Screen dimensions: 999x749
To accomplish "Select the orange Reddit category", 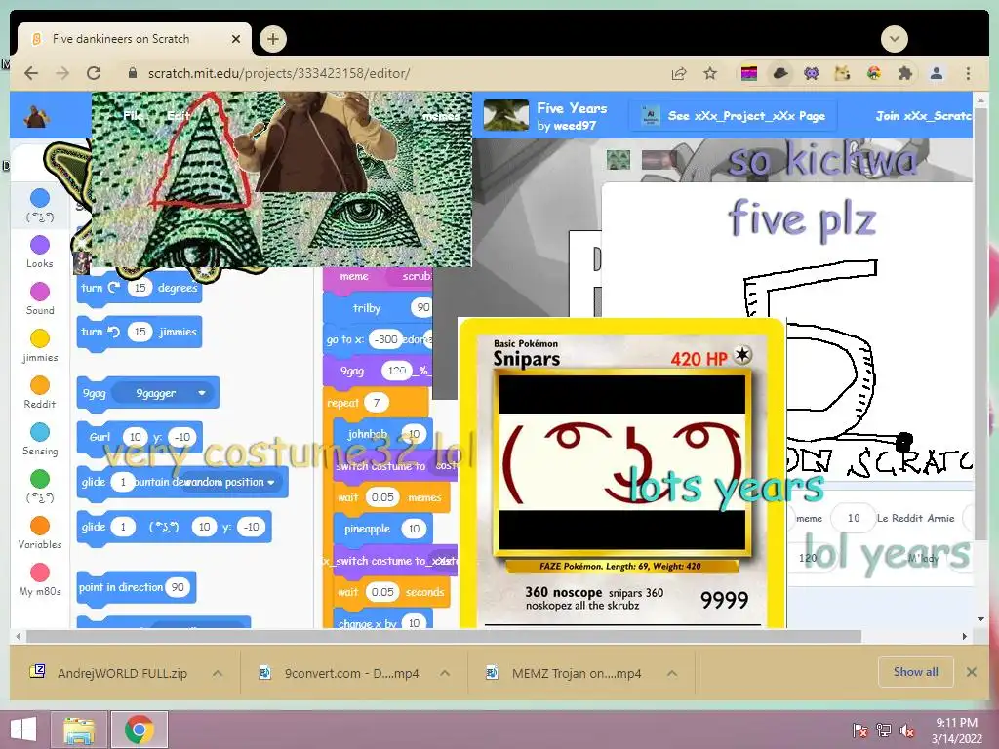I will (39, 392).
